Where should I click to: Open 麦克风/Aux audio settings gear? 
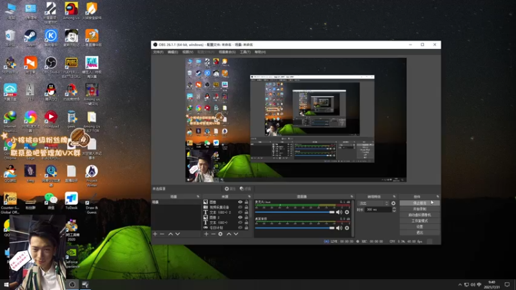pyautogui.click(x=347, y=212)
